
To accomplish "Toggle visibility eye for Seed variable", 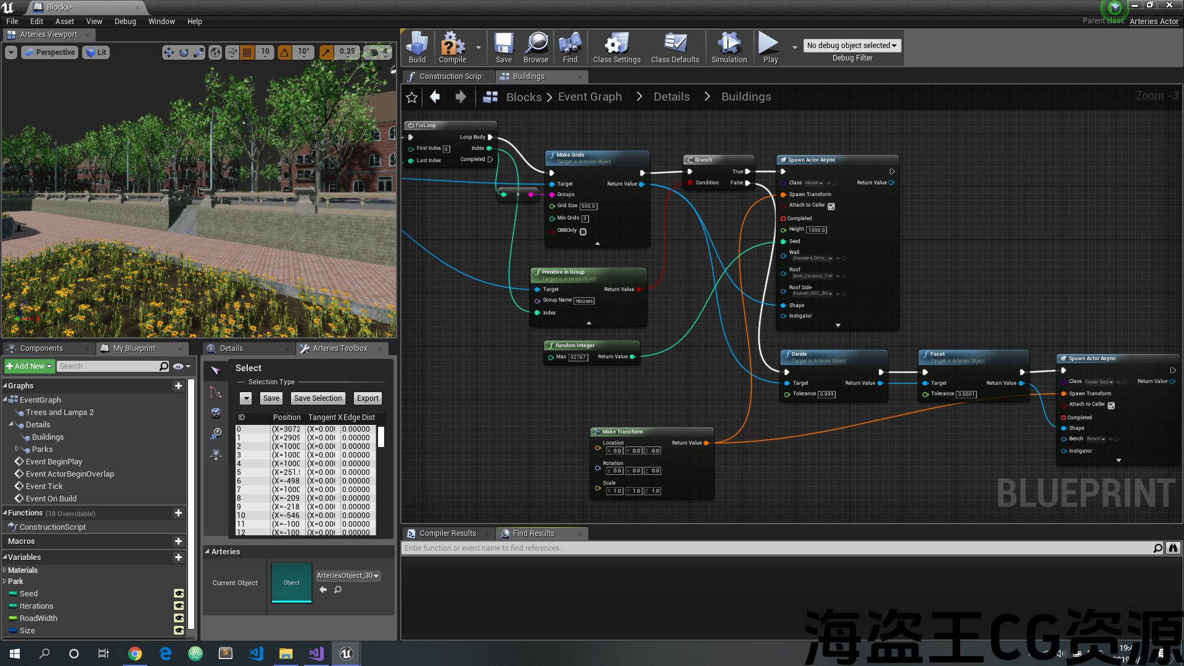I will [x=179, y=594].
